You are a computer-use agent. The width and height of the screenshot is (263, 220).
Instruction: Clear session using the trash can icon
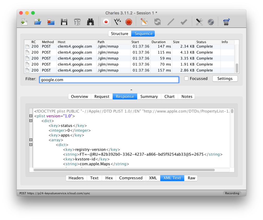point(77,22)
